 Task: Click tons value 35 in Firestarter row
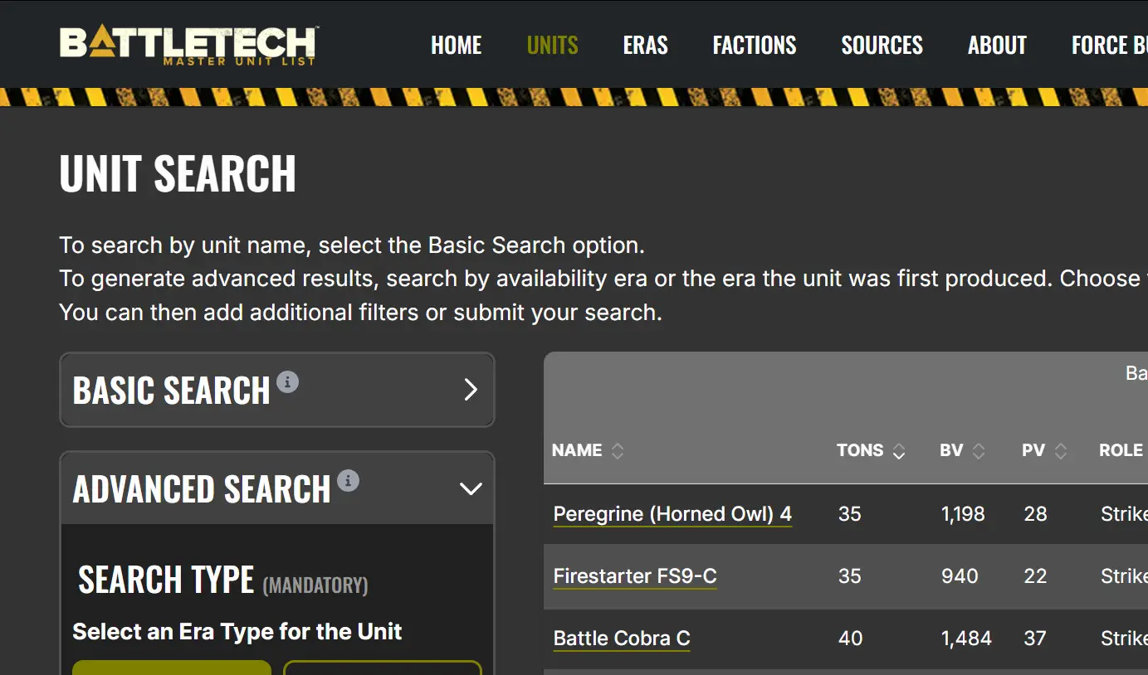tap(850, 576)
